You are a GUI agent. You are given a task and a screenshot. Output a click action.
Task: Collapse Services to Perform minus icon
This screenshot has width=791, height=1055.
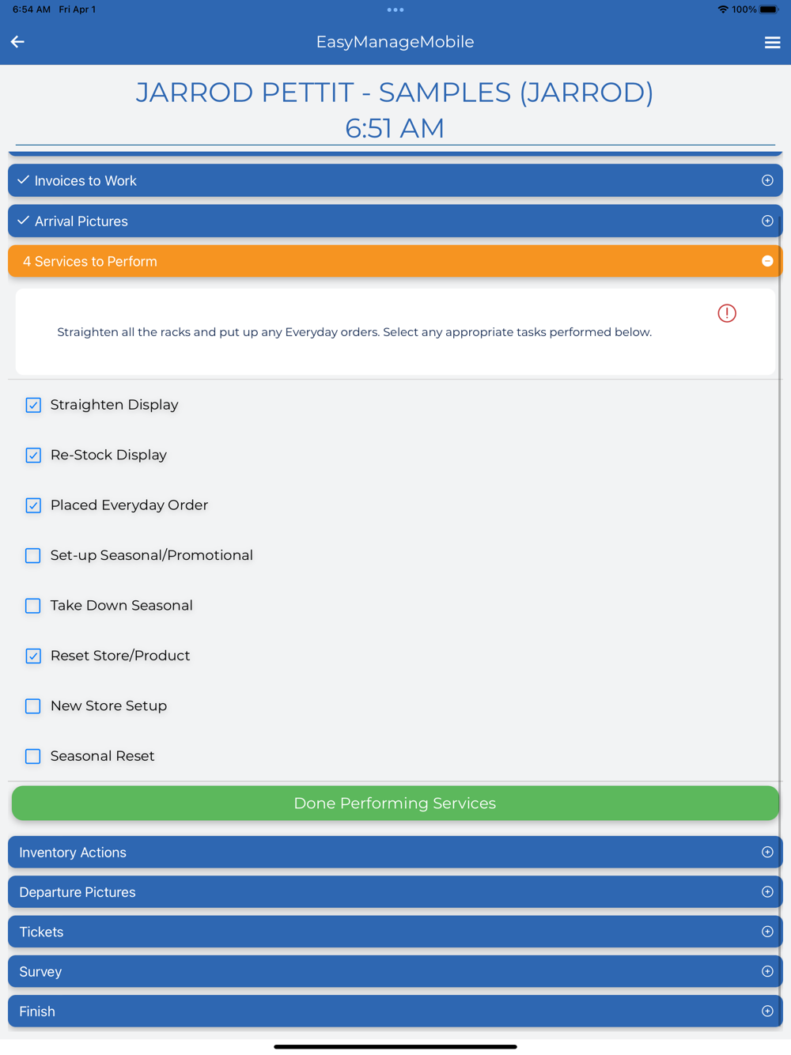click(x=767, y=261)
